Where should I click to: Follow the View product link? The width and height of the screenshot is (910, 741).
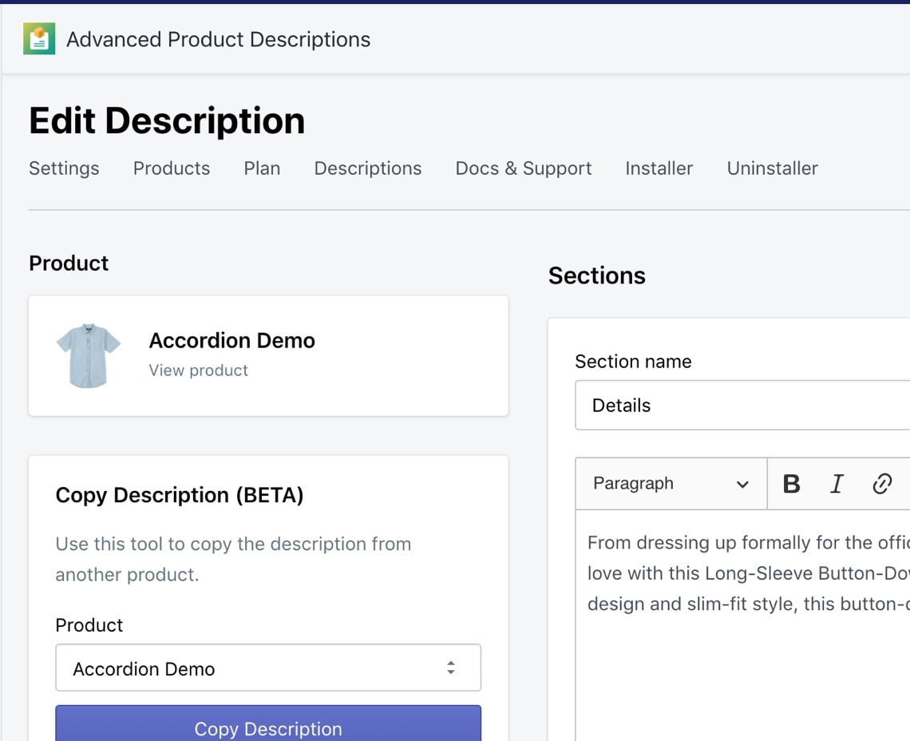199,370
